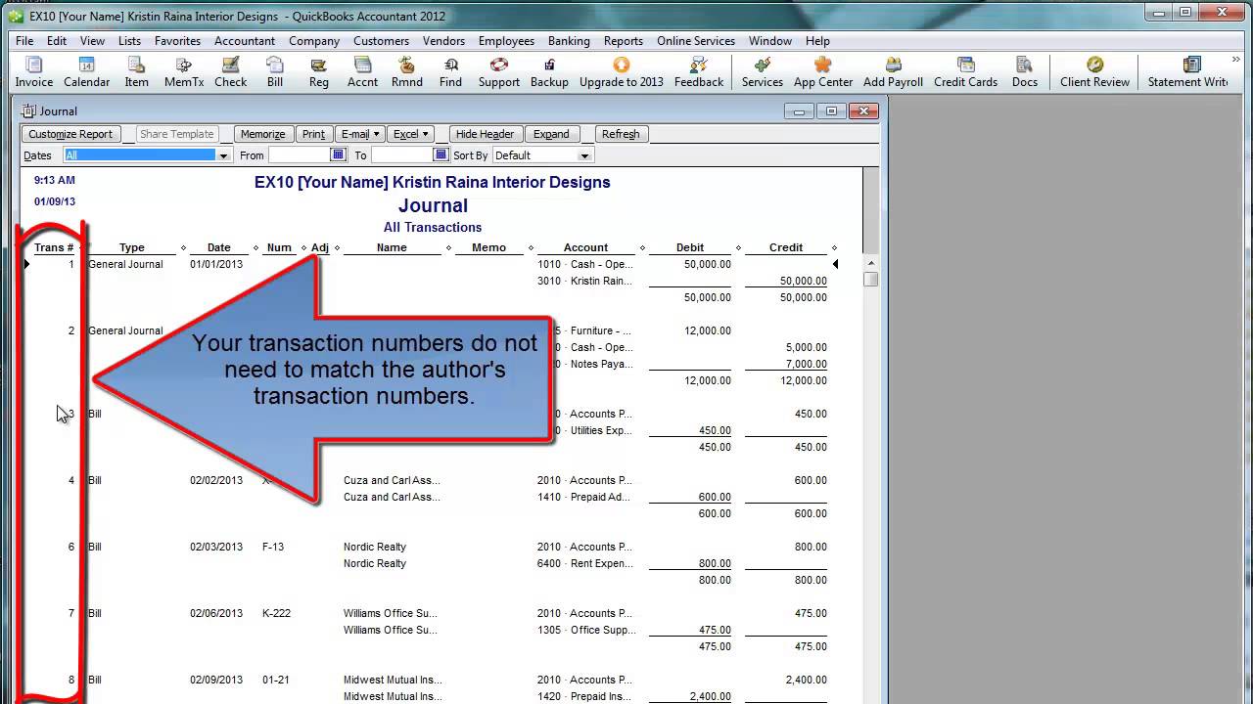Screen dimensions: 1253x704
Task: Open the To date calendar picker
Action: point(441,154)
